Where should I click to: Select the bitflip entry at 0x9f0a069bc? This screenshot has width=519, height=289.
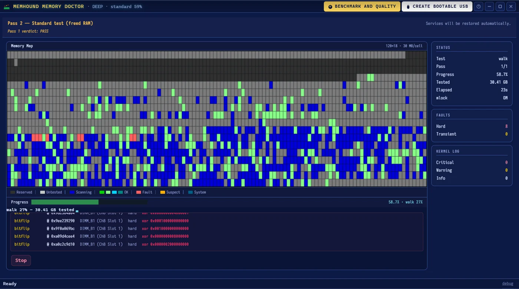(x=217, y=229)
